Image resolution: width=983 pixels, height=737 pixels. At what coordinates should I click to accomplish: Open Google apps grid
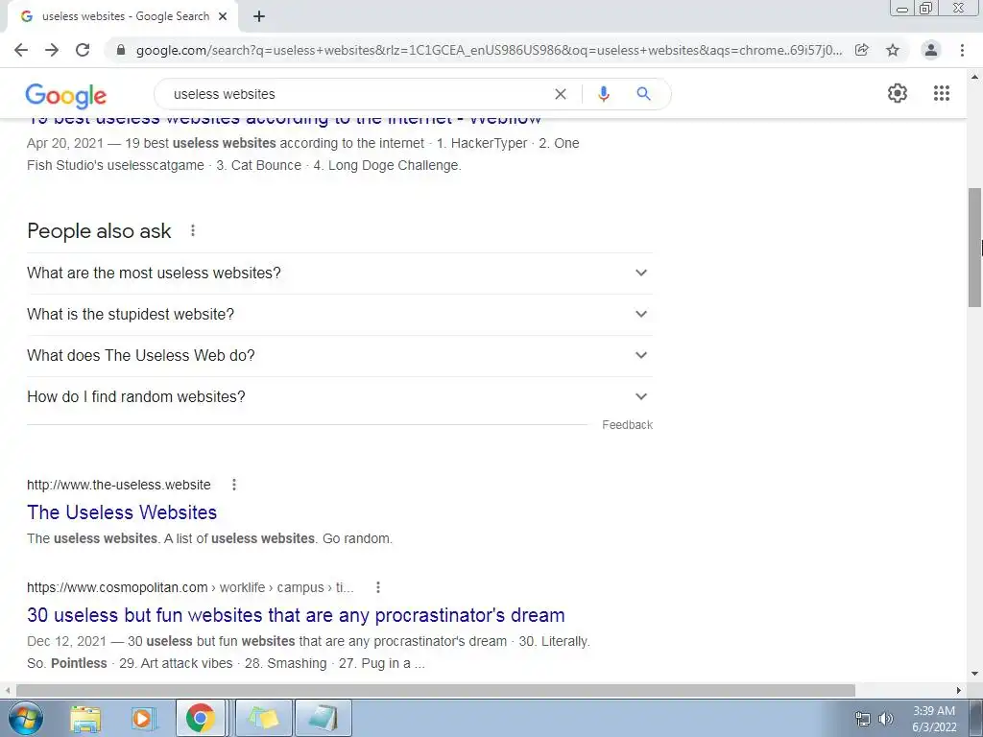tap(941, 93)
